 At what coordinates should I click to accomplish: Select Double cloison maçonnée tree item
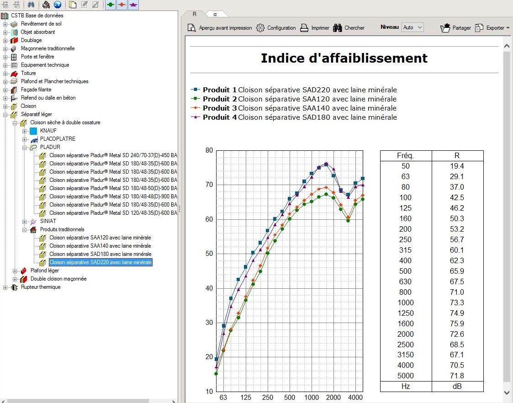(58, 279)
